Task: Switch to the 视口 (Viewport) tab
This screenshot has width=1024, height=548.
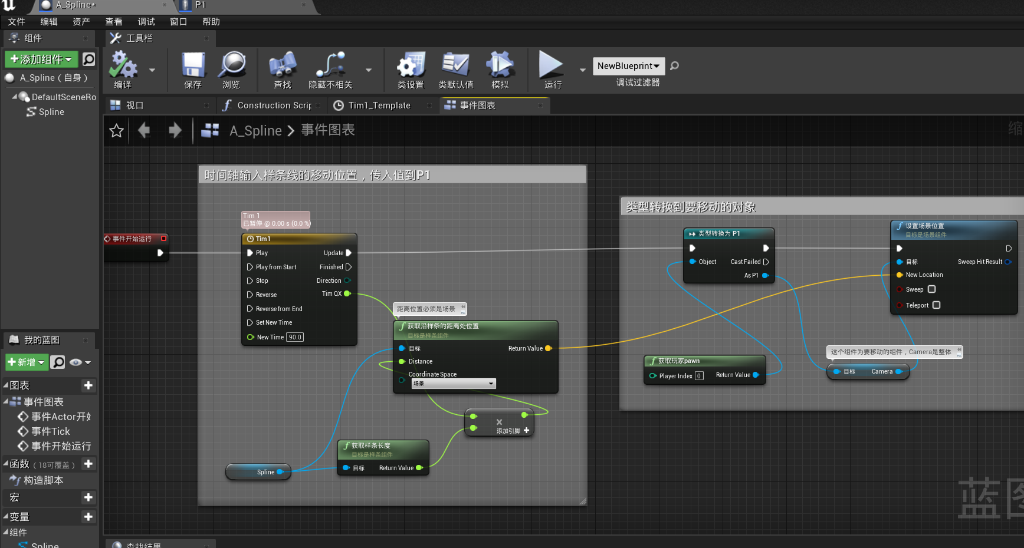Action: tap(159, 105)
